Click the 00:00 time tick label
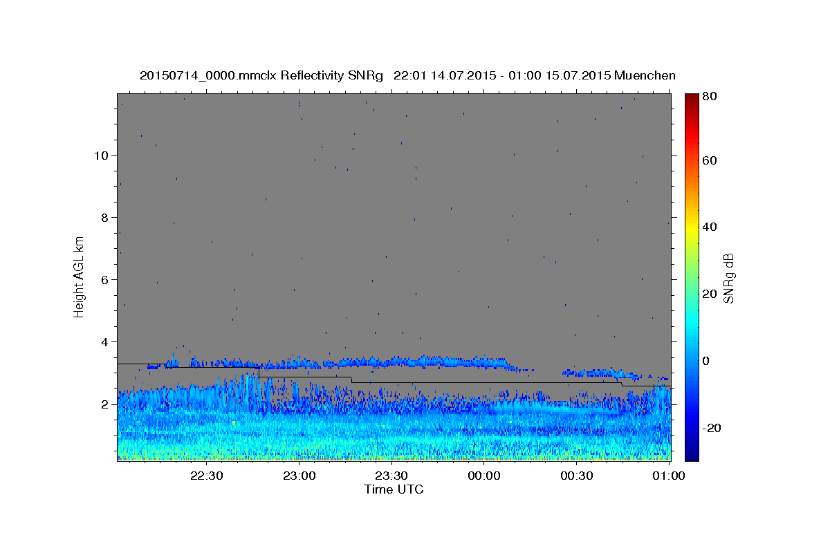 tap(484, 476)
